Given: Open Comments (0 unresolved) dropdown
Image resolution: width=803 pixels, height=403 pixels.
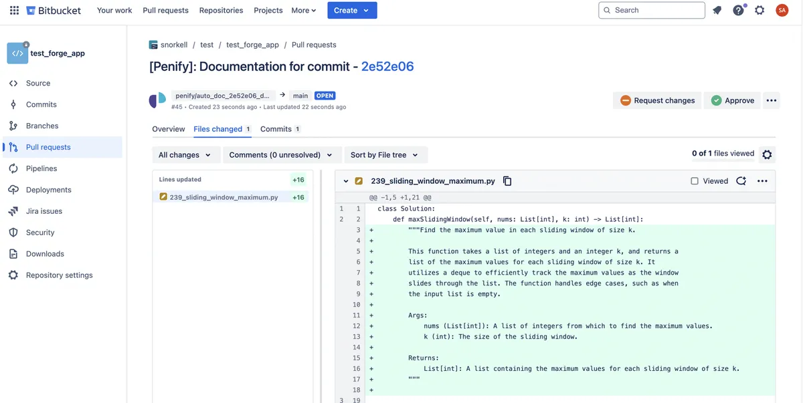Looking at the screenshot, I should [x=281, y=155].
